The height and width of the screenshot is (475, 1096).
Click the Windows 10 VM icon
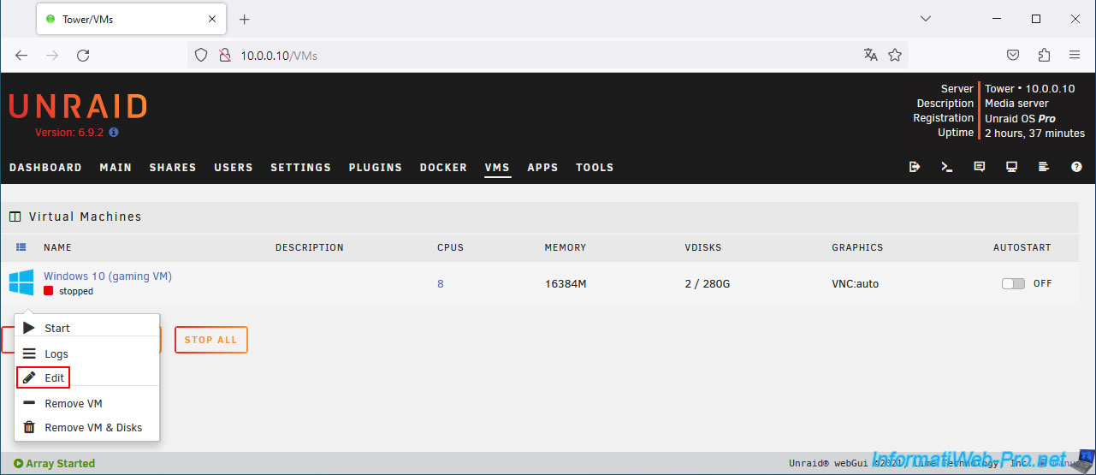coord(21,282)
